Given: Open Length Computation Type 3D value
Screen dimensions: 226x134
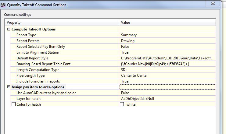Looking at the screenshot, I should [x=167, y=70].
